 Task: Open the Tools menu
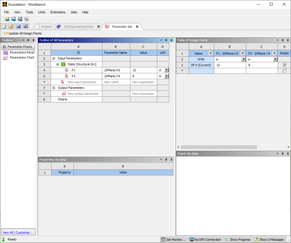[29, 12]
